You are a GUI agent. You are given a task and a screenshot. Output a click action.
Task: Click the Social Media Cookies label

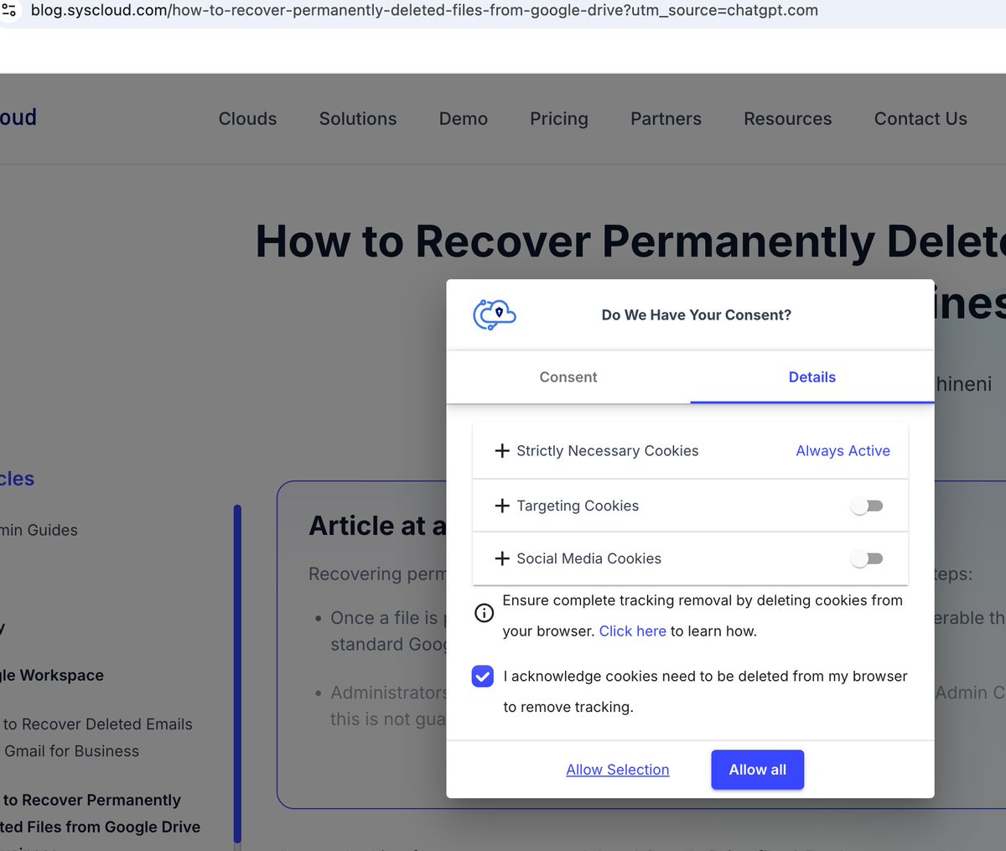pyautogui.click(x=589, y=558)
